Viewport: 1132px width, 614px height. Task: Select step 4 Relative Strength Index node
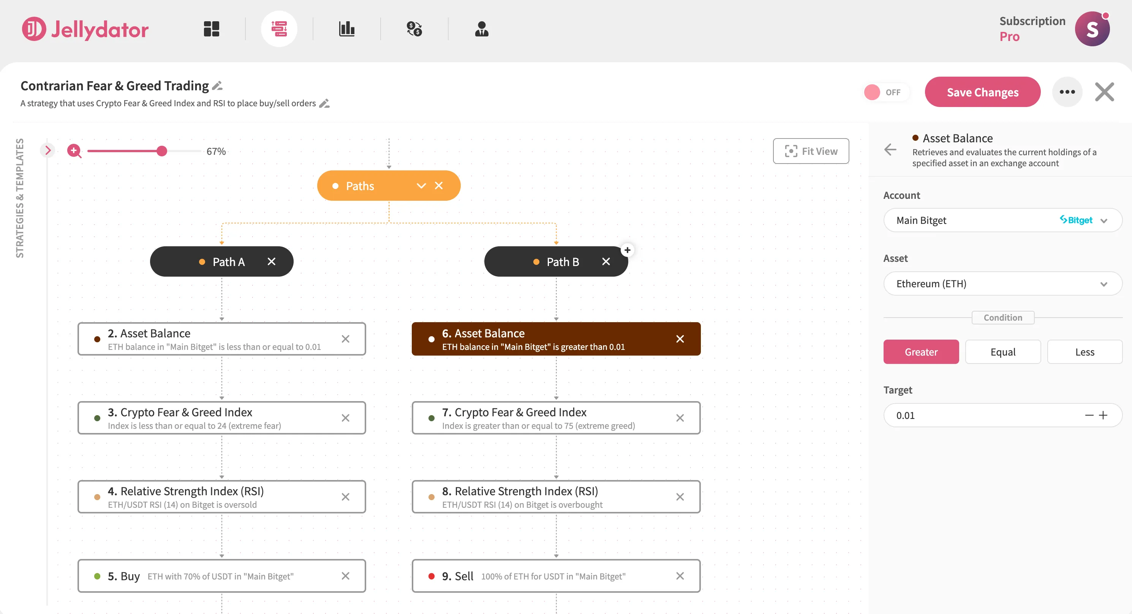221,497
